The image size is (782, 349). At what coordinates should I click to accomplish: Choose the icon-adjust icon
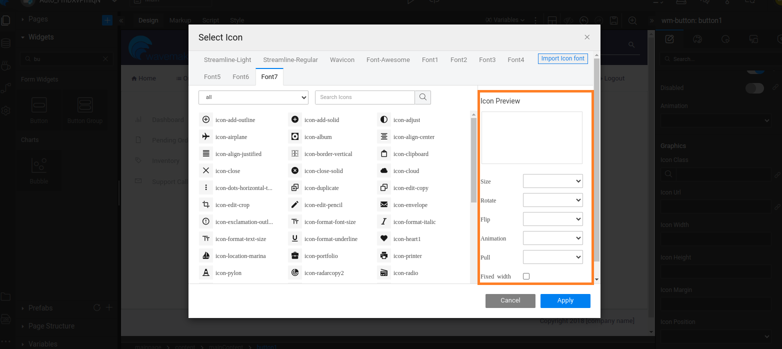coord(406,119)
